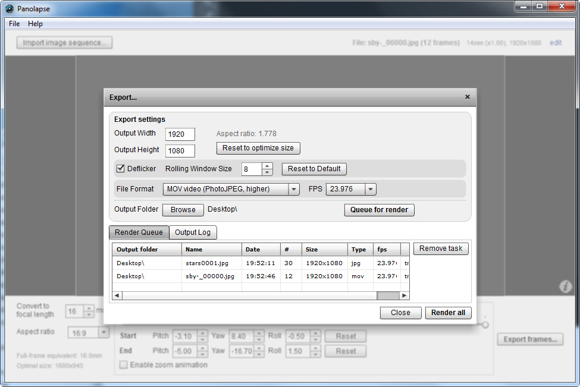Click the Panolapse app icon in title bar
This screenshot has height=387, width=580.
coord(9,8)
